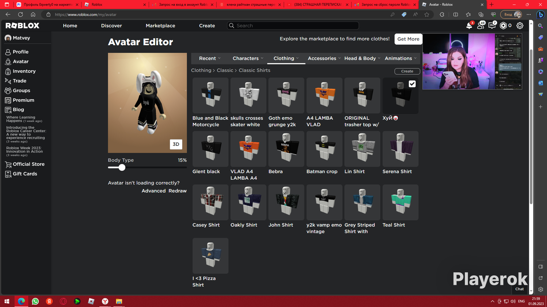The height and width of the screenshot is (307, 547).
Task: Add this page to favorites (star icon)
Action: [427, 14]
